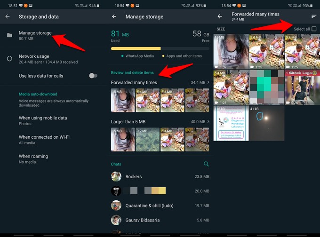Expand Larger than 5 MB chevron
Image resolution: width=320 pixels, height=237 pixels.
click(x=208, y=122)
